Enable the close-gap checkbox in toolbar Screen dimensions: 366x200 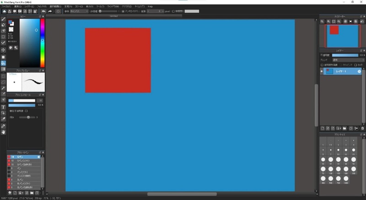pyautogui.click(x=173, y=11)
